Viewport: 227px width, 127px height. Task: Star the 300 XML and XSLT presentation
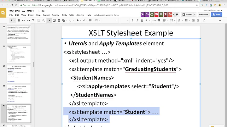coord(39,11)
